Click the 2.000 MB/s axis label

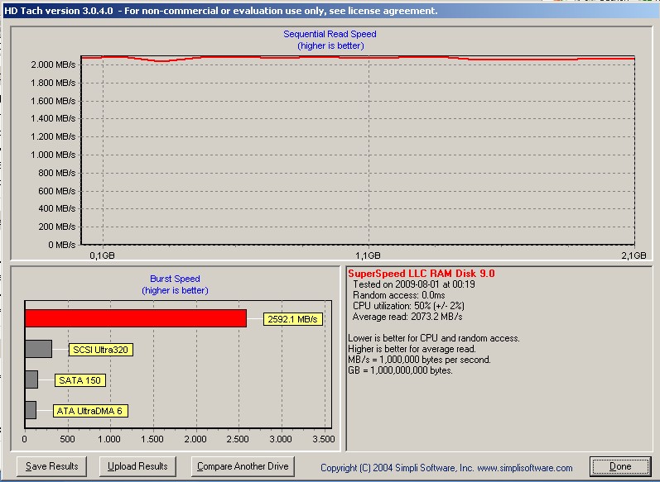click(x=53, y=64)
